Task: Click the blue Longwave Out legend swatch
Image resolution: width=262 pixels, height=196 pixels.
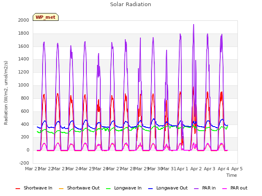Action: (151, 189)
